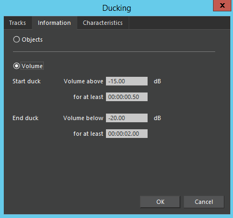Click the Volume below dB field
Viewport: 233px width, 218px height.
(127, 118)
